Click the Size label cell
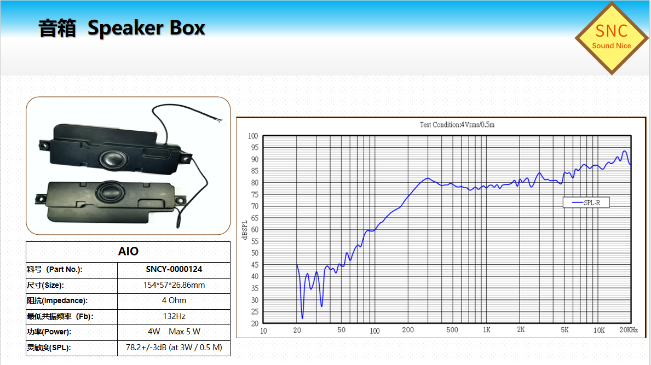 pyautogui.click(x=72, y=286)
